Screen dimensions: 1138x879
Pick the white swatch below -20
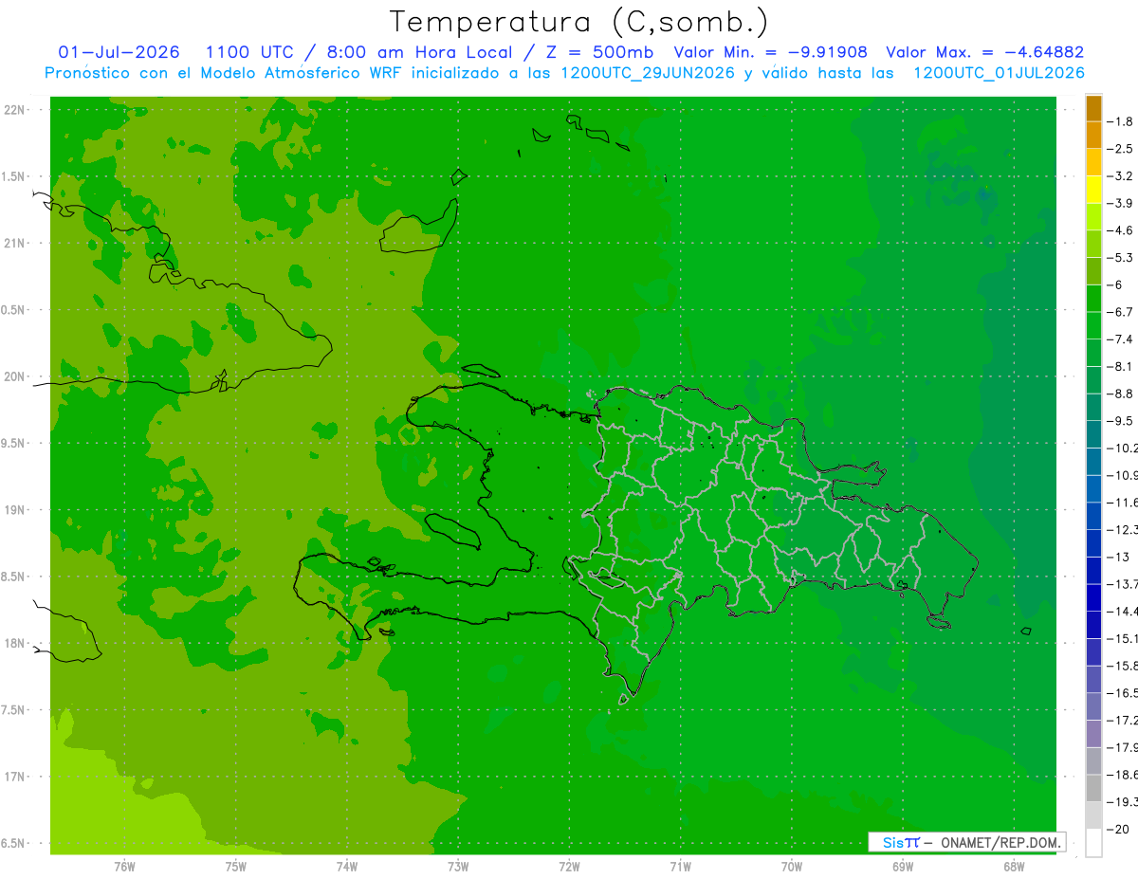1093,843
